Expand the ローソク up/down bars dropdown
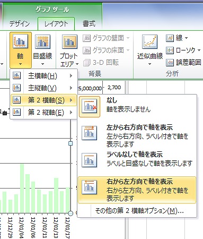 199,50
